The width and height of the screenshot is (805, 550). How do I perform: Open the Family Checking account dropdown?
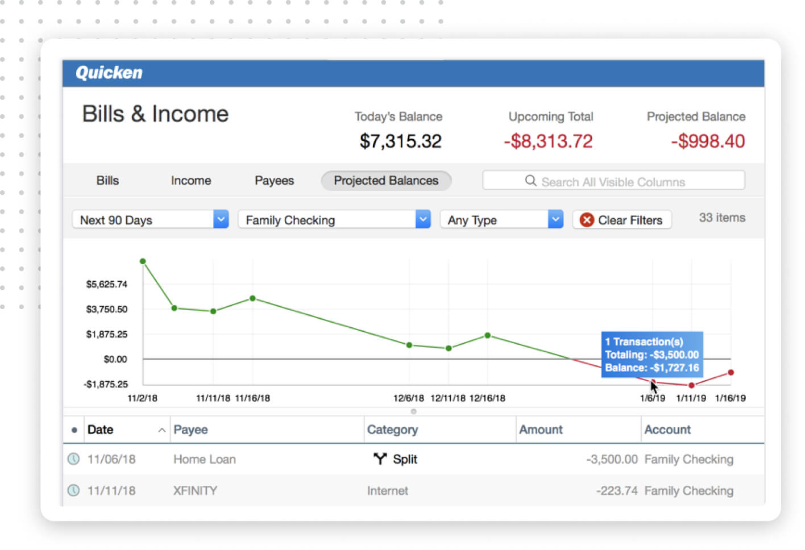point(334,219)
